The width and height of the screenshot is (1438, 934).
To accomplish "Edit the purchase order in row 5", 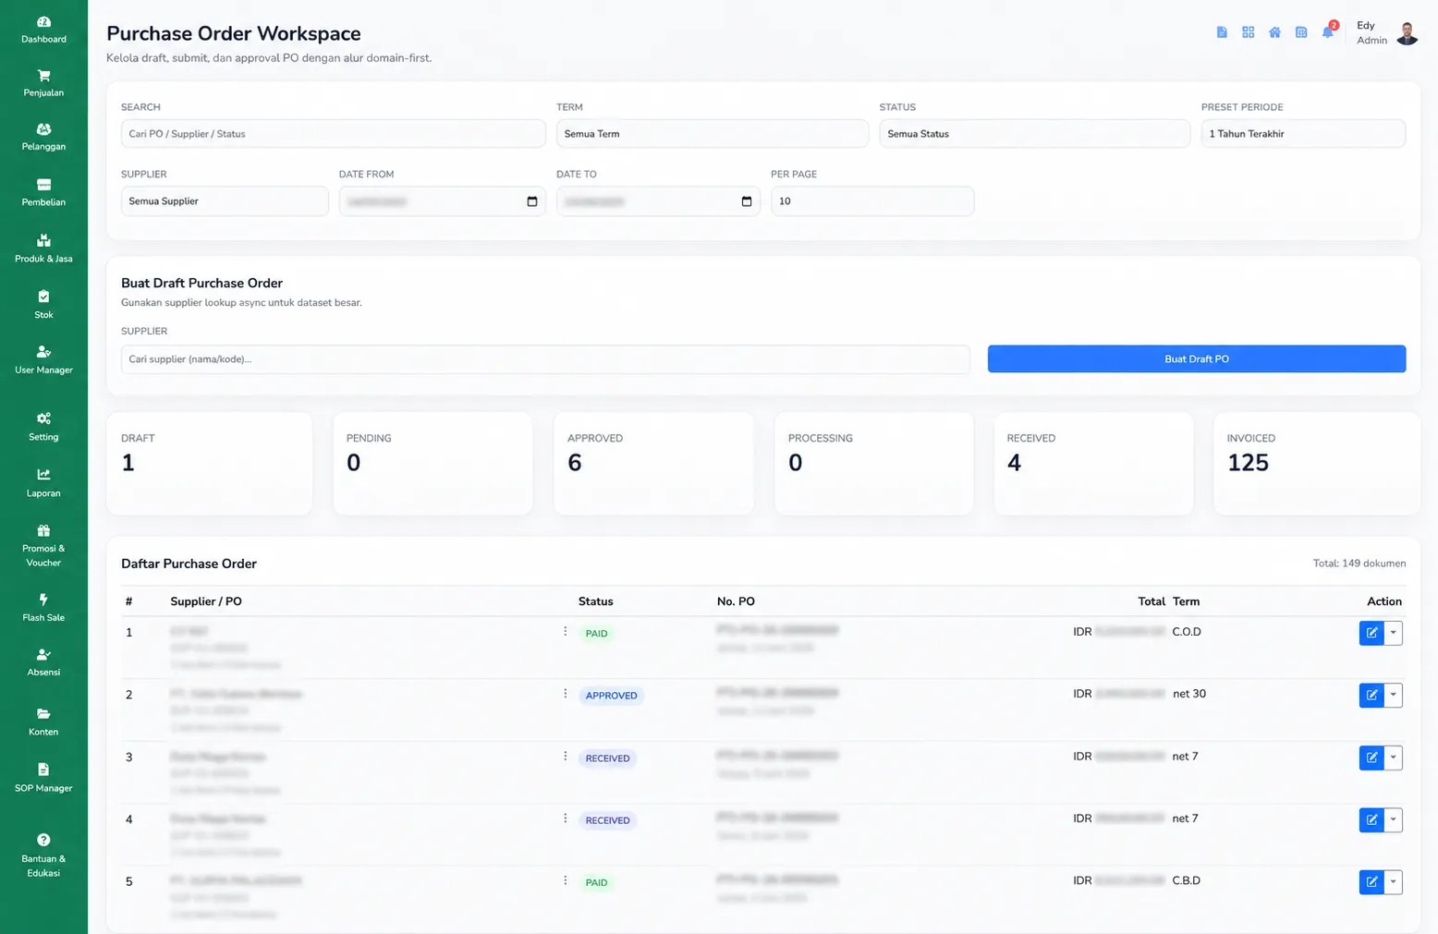I will 1371,882.
